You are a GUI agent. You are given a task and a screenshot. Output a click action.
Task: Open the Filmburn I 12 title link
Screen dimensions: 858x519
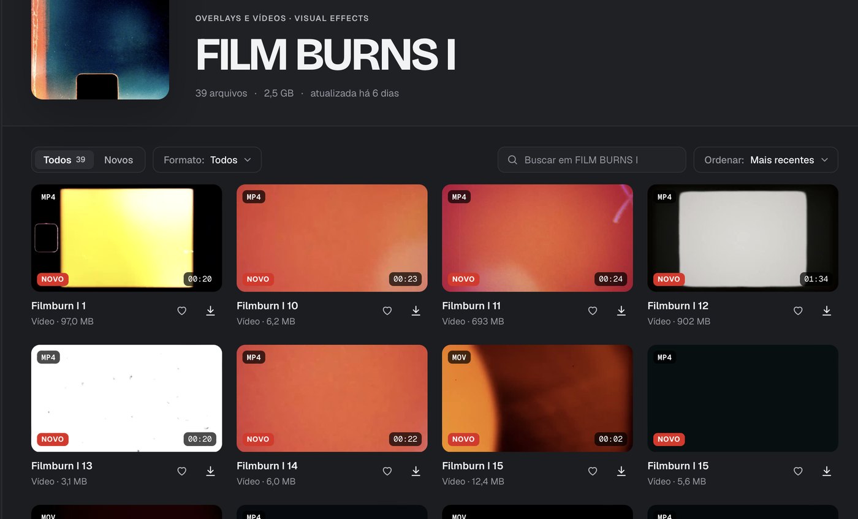[x=678, y=306]
